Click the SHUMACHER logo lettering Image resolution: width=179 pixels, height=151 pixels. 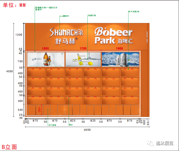coord(66,32)
